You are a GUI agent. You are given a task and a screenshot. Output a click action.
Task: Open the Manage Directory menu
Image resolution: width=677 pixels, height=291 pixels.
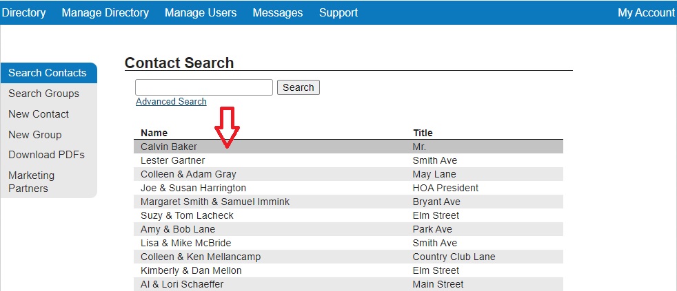coord(105,12)
